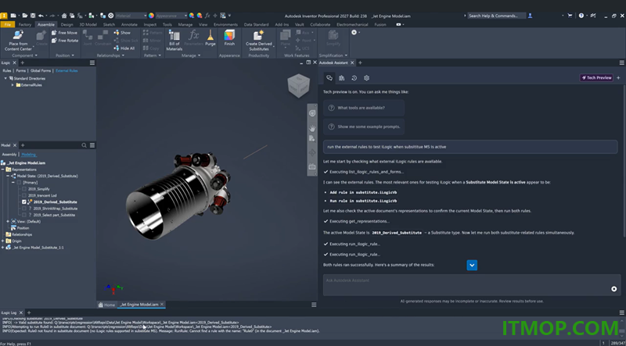The height and width of the screenshot is (346, 626).
Task: Switch to the Sketch ribbon tab
Action: [x=109, y=24]
